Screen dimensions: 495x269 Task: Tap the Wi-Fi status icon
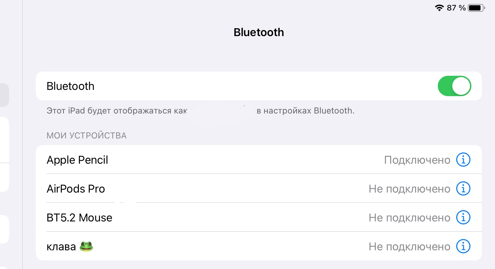(x=439, y=8)
